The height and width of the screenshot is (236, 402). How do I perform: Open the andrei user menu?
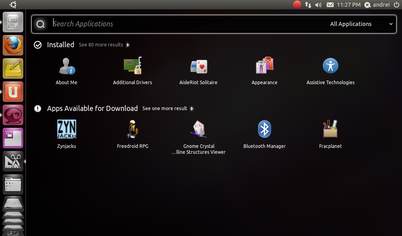point(377,5)
